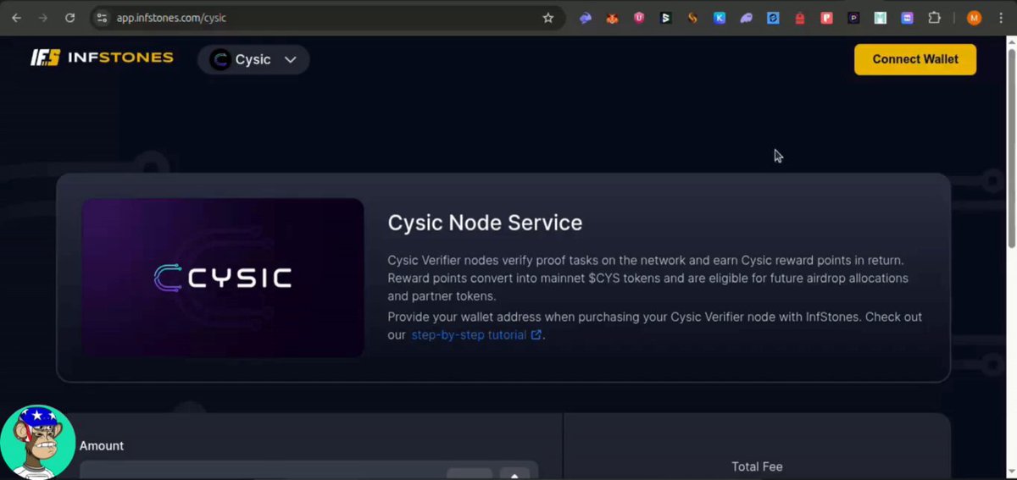The image size is (1017, 480).
Task: View site information icon in address bar
Action: pyautogui.click(x=102, y=18)
